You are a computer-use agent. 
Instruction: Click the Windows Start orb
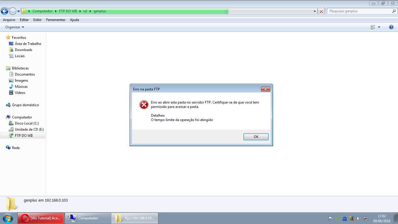[x=8, y=218]
